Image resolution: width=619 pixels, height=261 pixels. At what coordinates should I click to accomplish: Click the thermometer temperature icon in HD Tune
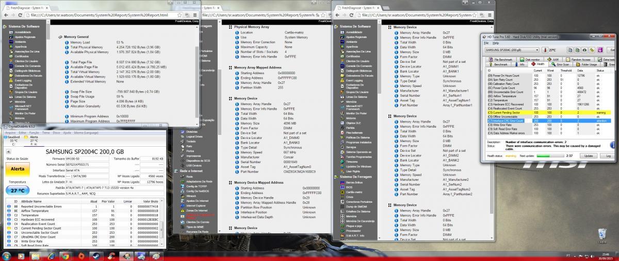tap(545, 50)
